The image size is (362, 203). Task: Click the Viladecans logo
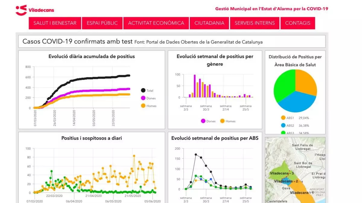coord(35,10)
